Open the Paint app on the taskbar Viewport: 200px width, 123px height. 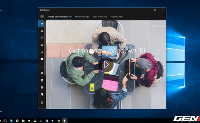pos(29,121)
